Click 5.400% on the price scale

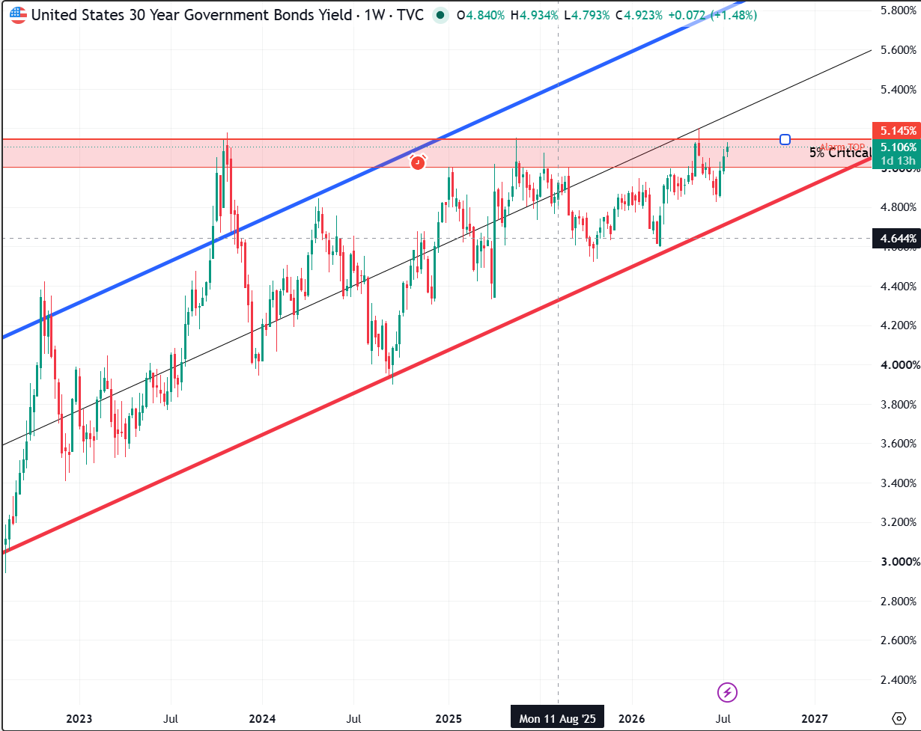coord(899,89)
